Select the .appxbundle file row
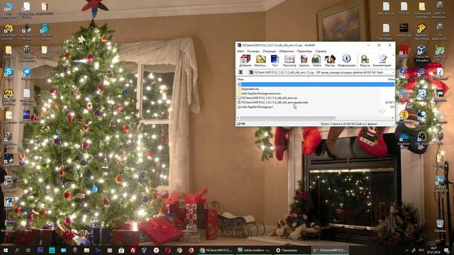454x255 pixels. click(x=316, y=102)
